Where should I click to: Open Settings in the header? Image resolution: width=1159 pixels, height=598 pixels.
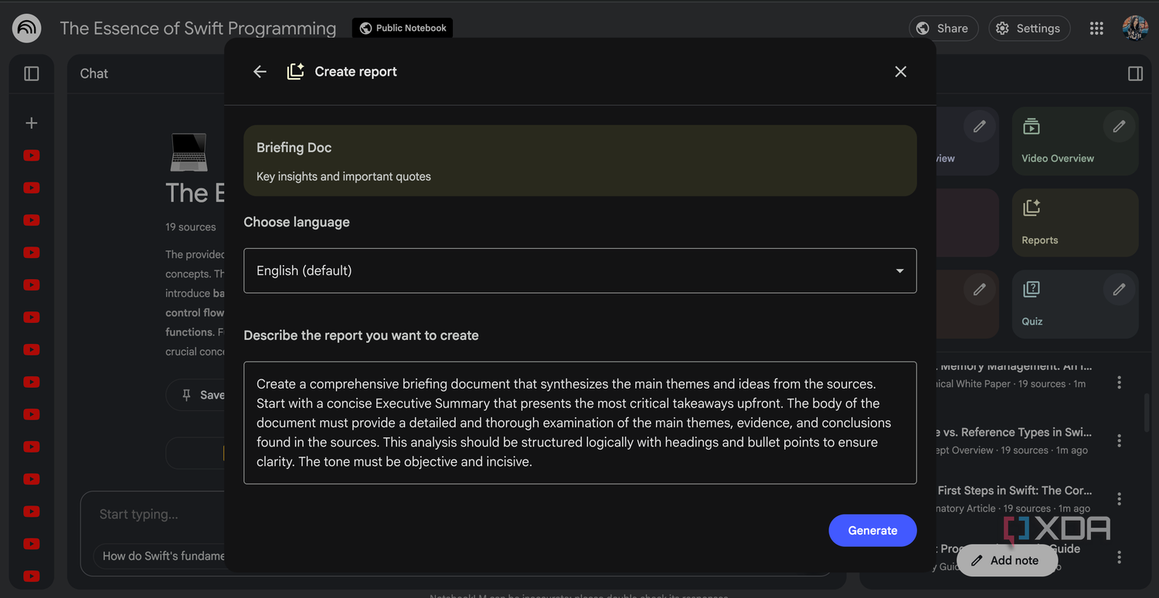point(1029,29)
